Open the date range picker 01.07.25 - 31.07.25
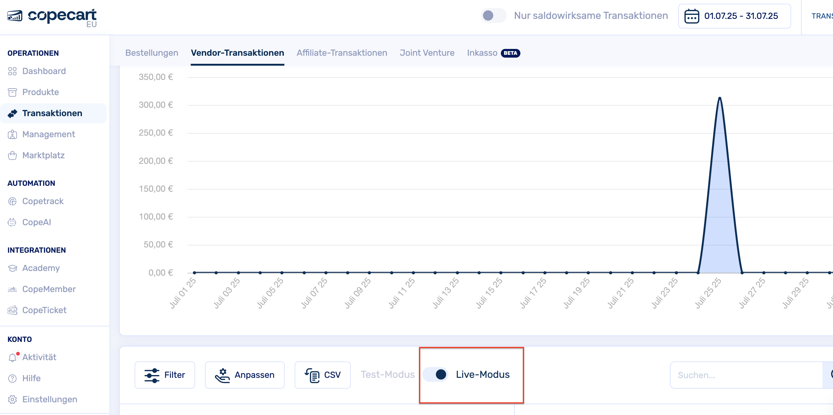The width and height of the screenshot is (833, 415). [734, 16]
